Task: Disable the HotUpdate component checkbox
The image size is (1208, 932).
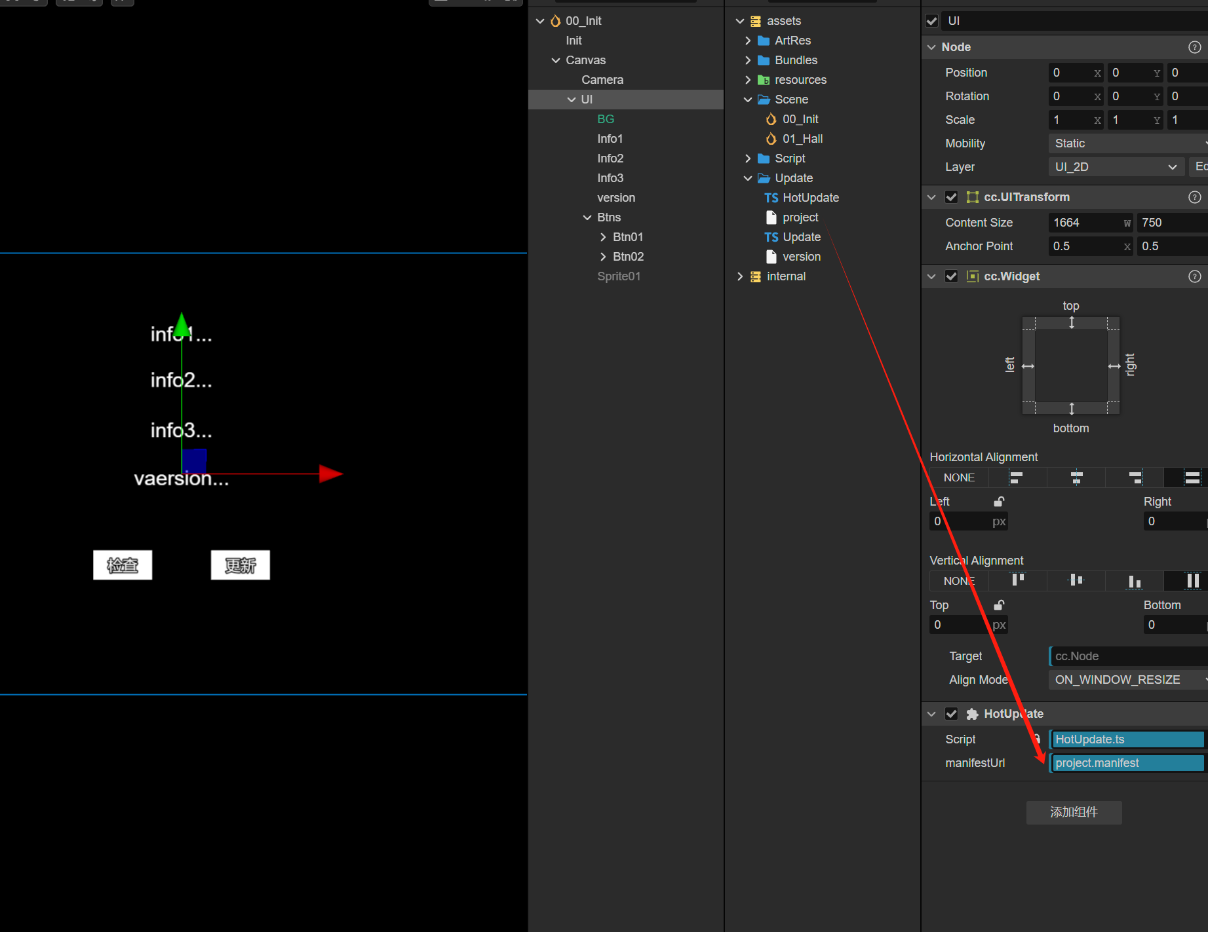Action: 952,714
